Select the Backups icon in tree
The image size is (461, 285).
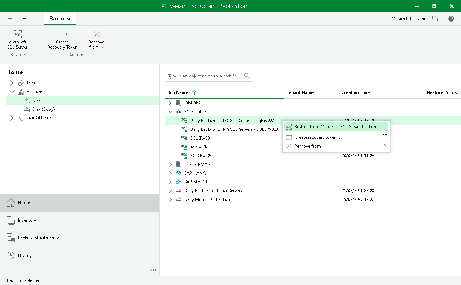pos(21,92)
